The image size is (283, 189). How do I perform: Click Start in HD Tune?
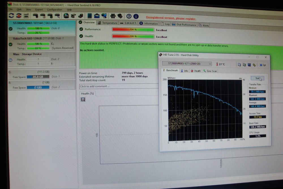click(257, 78)
